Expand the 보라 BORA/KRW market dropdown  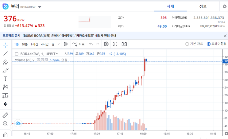point(40,7)
